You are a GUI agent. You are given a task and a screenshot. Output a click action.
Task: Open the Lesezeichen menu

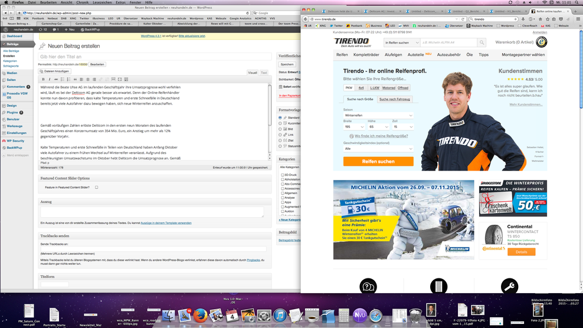click(102, 2)
